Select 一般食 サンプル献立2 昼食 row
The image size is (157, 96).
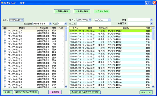110,36
